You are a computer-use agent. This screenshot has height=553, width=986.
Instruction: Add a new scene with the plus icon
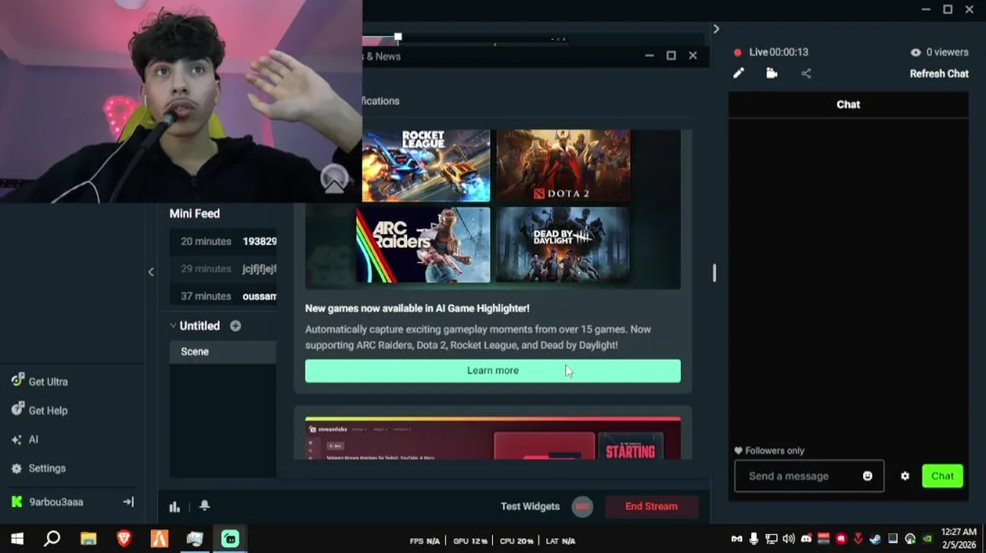236,326
